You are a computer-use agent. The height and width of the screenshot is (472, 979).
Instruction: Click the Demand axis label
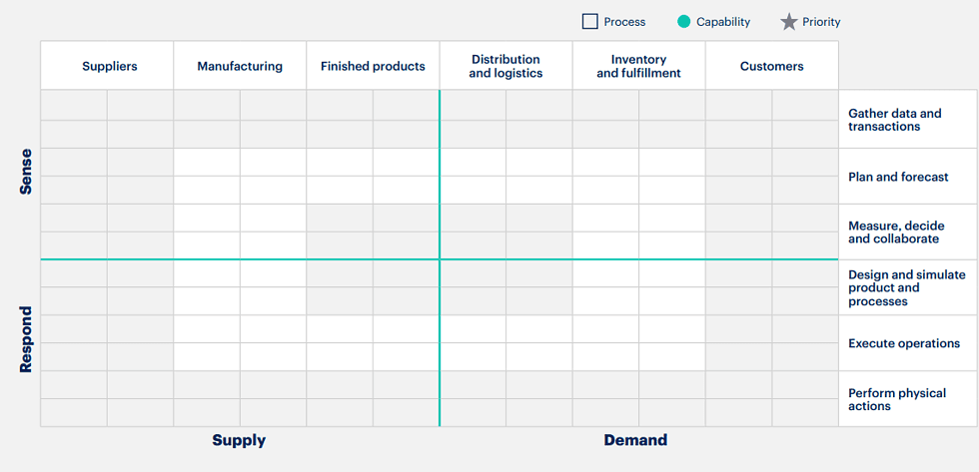tap(635, 440)
